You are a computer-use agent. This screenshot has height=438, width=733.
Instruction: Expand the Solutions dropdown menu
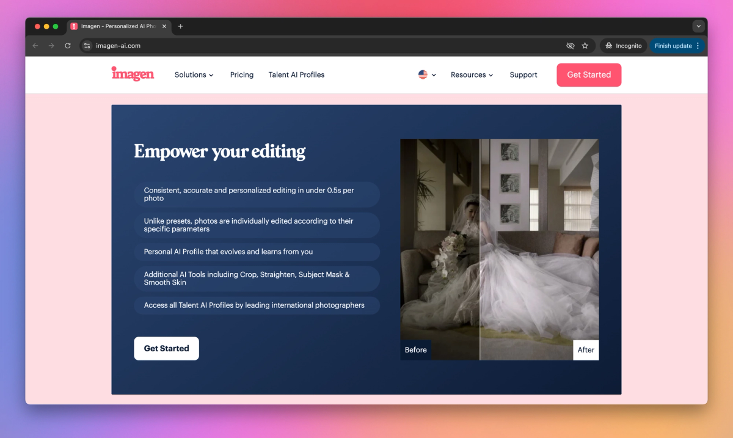[194, 75]
